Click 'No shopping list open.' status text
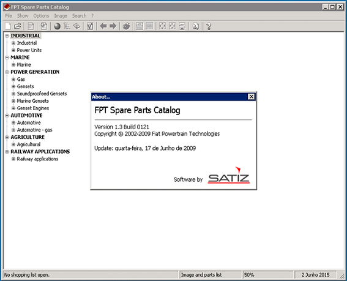 [x=27, y=275]
